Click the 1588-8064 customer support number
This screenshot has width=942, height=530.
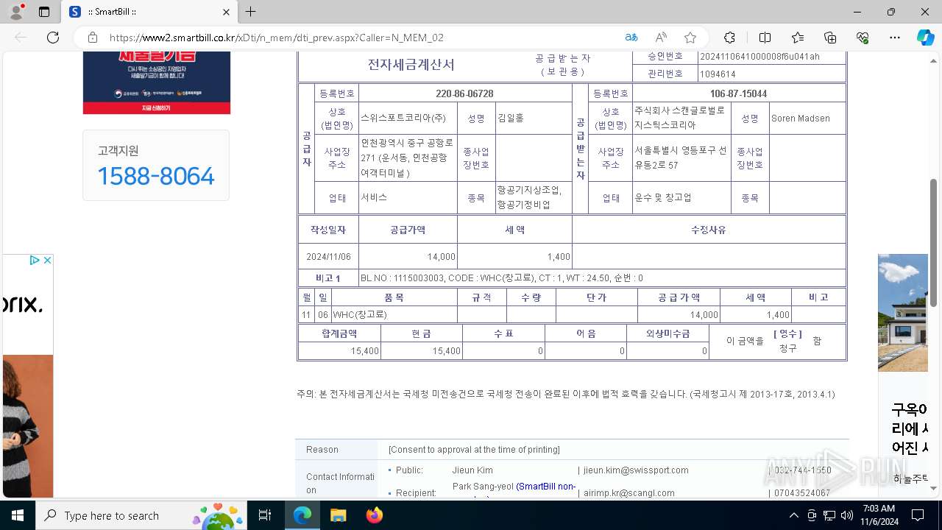point(156,176)
